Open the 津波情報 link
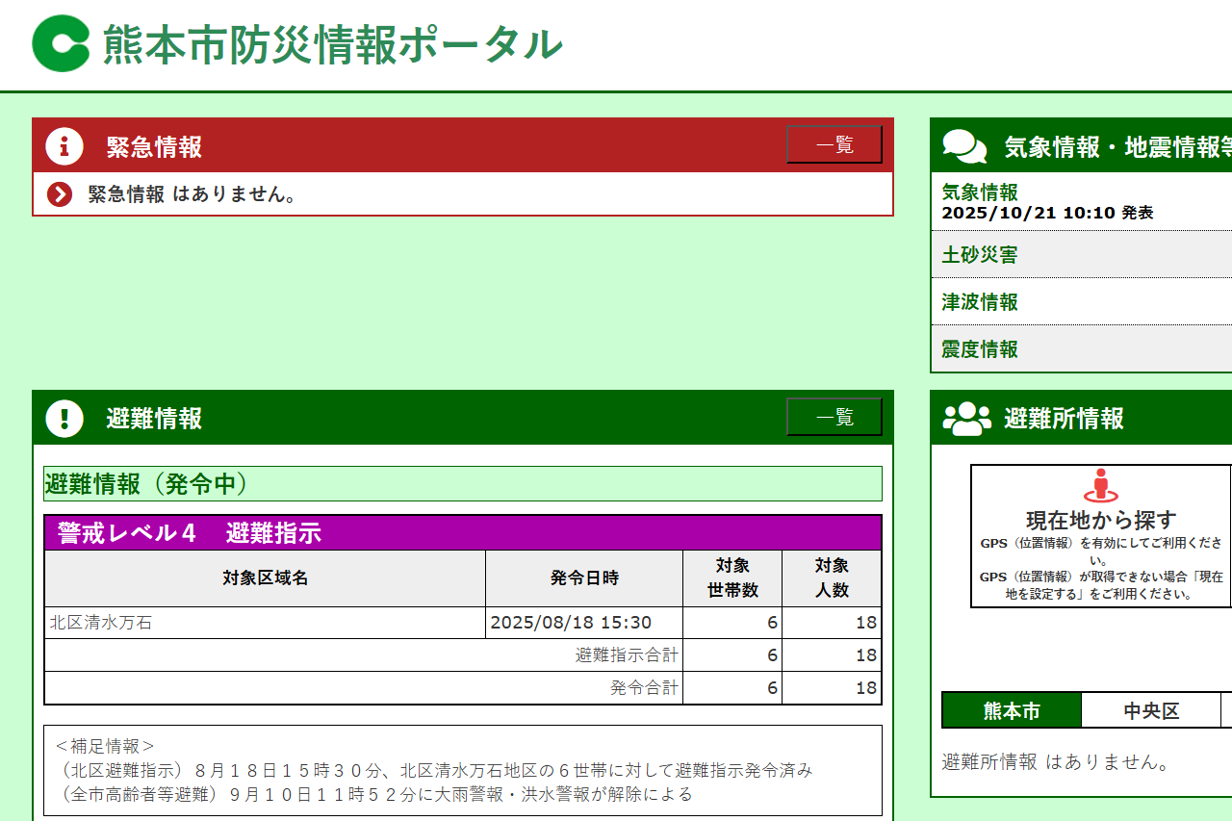 tap(980, 302)
